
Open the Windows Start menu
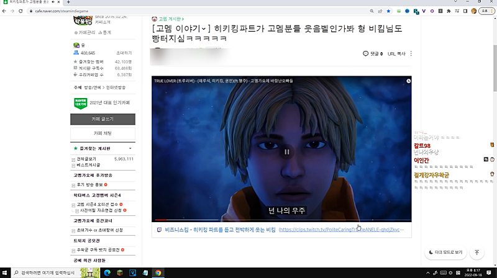[x=5, y=272]
